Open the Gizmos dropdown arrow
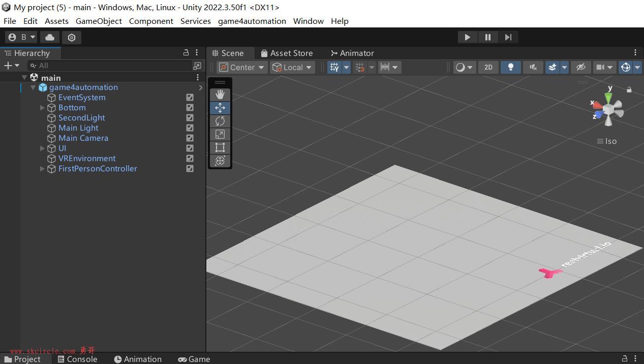The image size is (644, 364). click(x=637, y=67)
